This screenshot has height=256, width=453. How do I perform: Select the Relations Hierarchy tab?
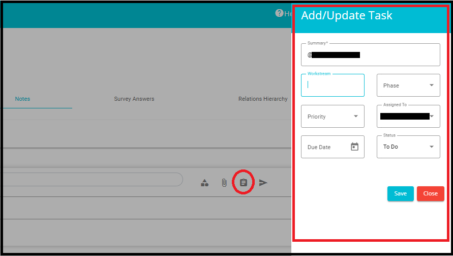(262, 99)
